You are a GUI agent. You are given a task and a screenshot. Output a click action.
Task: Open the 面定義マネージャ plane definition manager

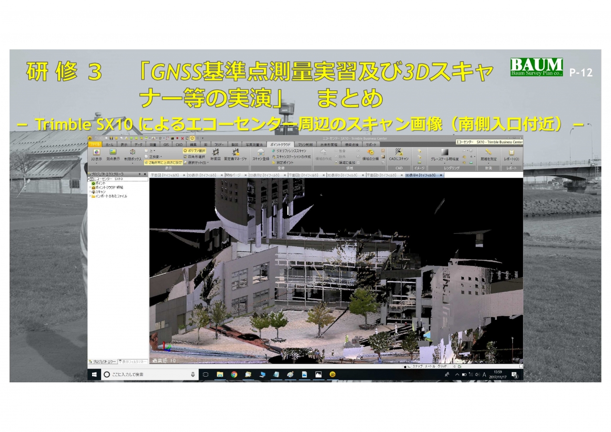click(x=235, y=154)
